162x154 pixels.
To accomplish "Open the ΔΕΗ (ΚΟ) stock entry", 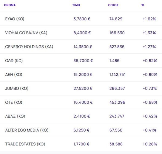I will (13, 75).
